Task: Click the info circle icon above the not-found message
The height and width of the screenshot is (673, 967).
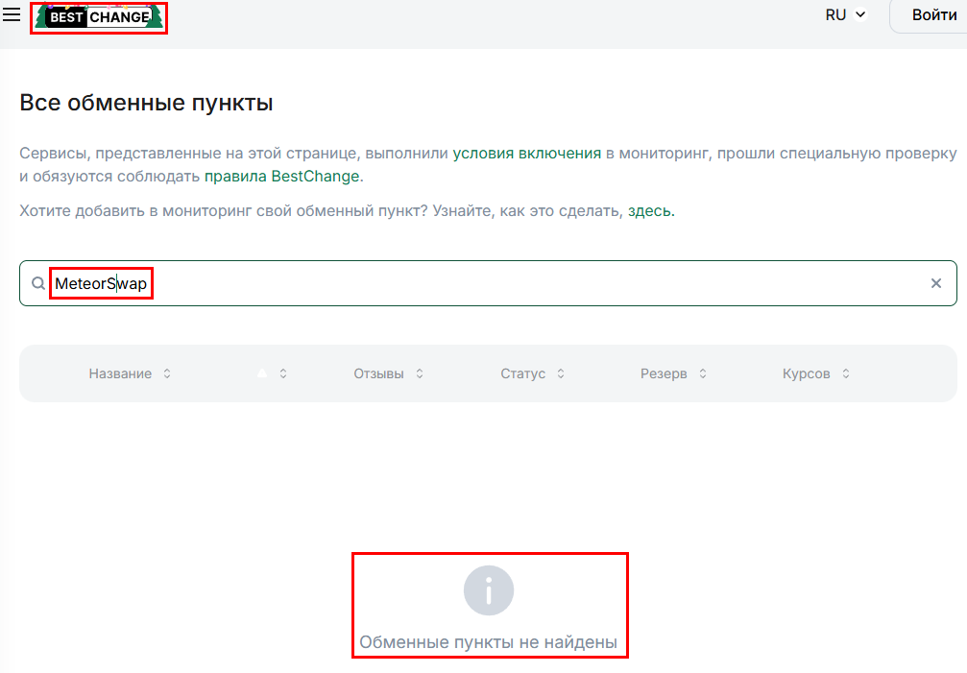Action: coord(489,589)
